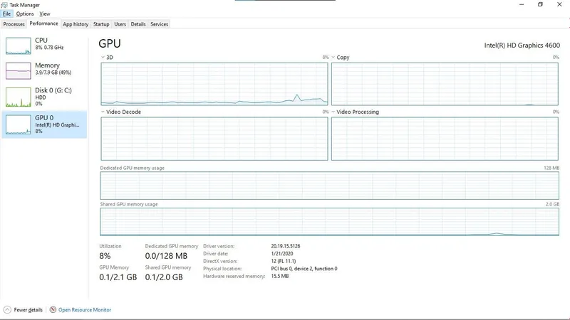
Task: Open the Video Processing engine dropdown
Action: coord(333,112)
